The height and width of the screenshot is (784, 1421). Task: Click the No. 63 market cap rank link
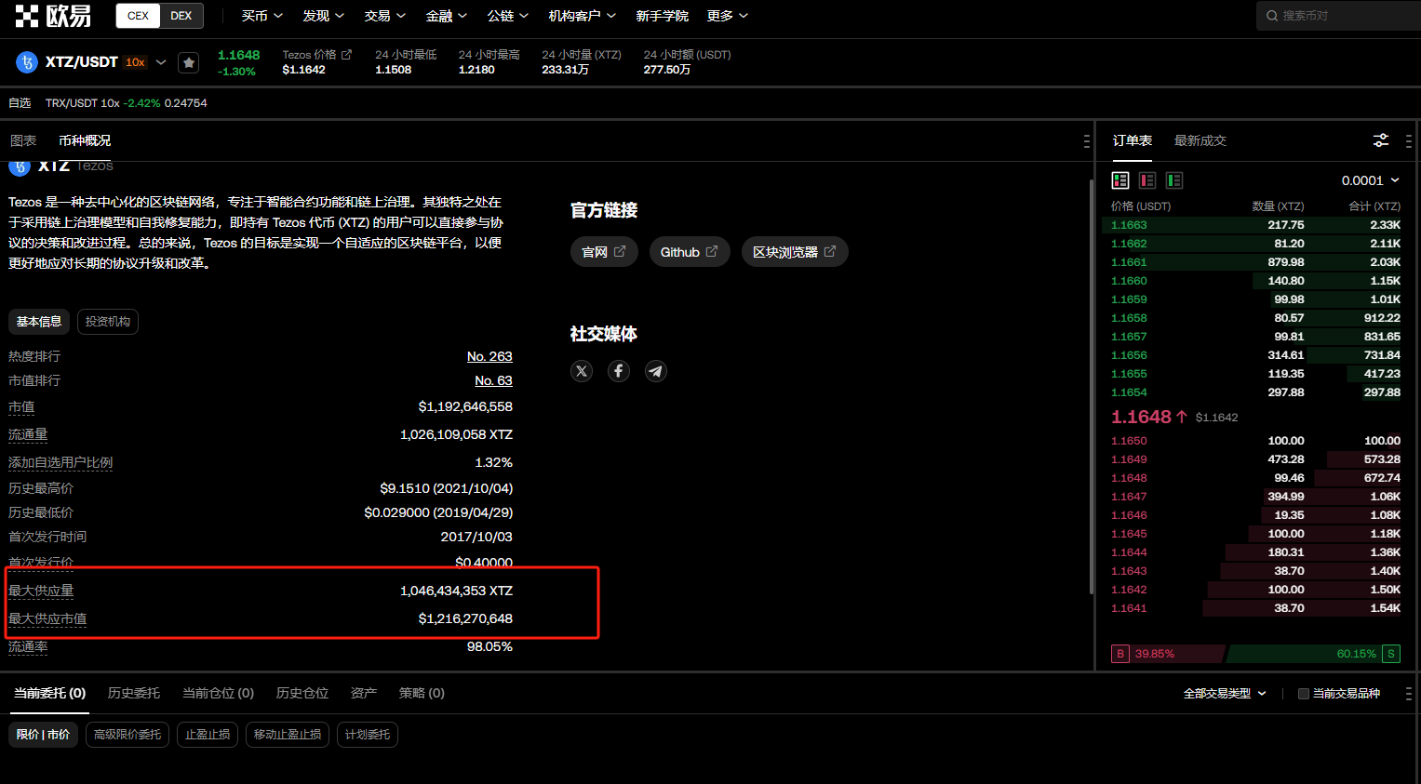click(x=493, y=380)
